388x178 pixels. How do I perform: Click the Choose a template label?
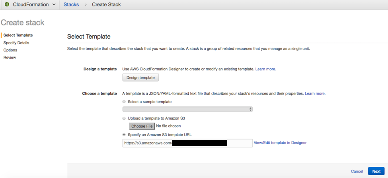[x=99, y=94]
